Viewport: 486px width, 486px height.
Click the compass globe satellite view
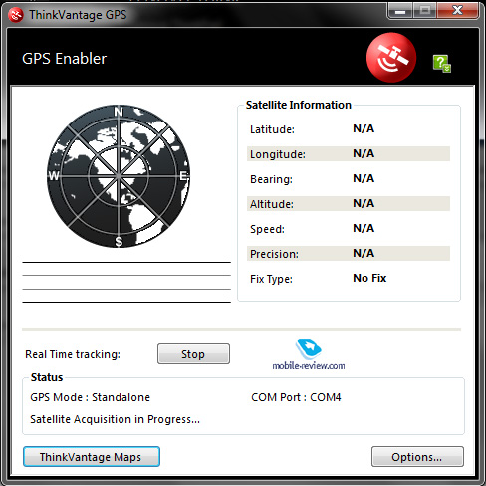(119, 176)
